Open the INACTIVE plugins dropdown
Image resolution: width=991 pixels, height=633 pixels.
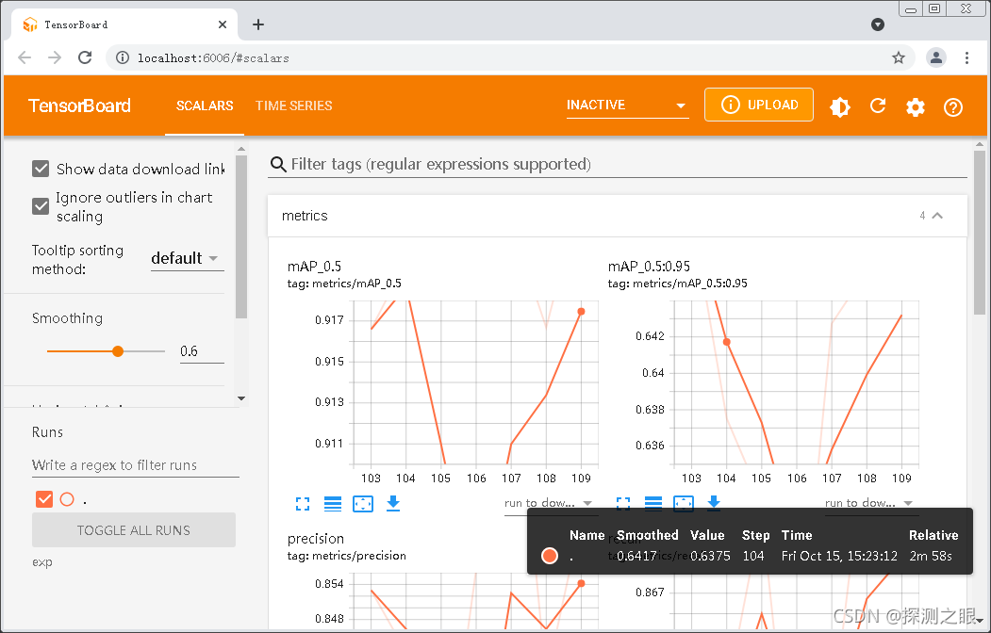point(627,105)
